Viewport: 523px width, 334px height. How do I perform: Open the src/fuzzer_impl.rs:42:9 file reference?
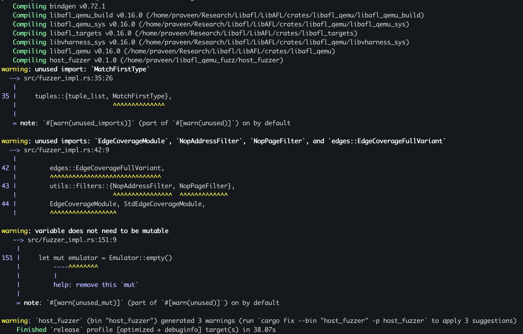[66, 150]
